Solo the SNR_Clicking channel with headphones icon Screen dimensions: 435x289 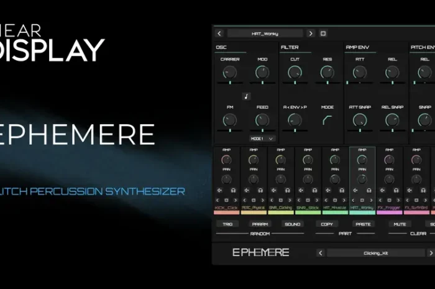[288, 190]
